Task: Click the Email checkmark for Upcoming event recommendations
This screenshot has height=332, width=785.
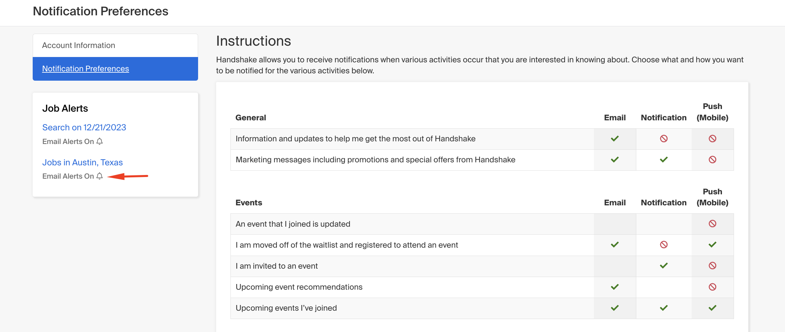Action: point(615,287)
